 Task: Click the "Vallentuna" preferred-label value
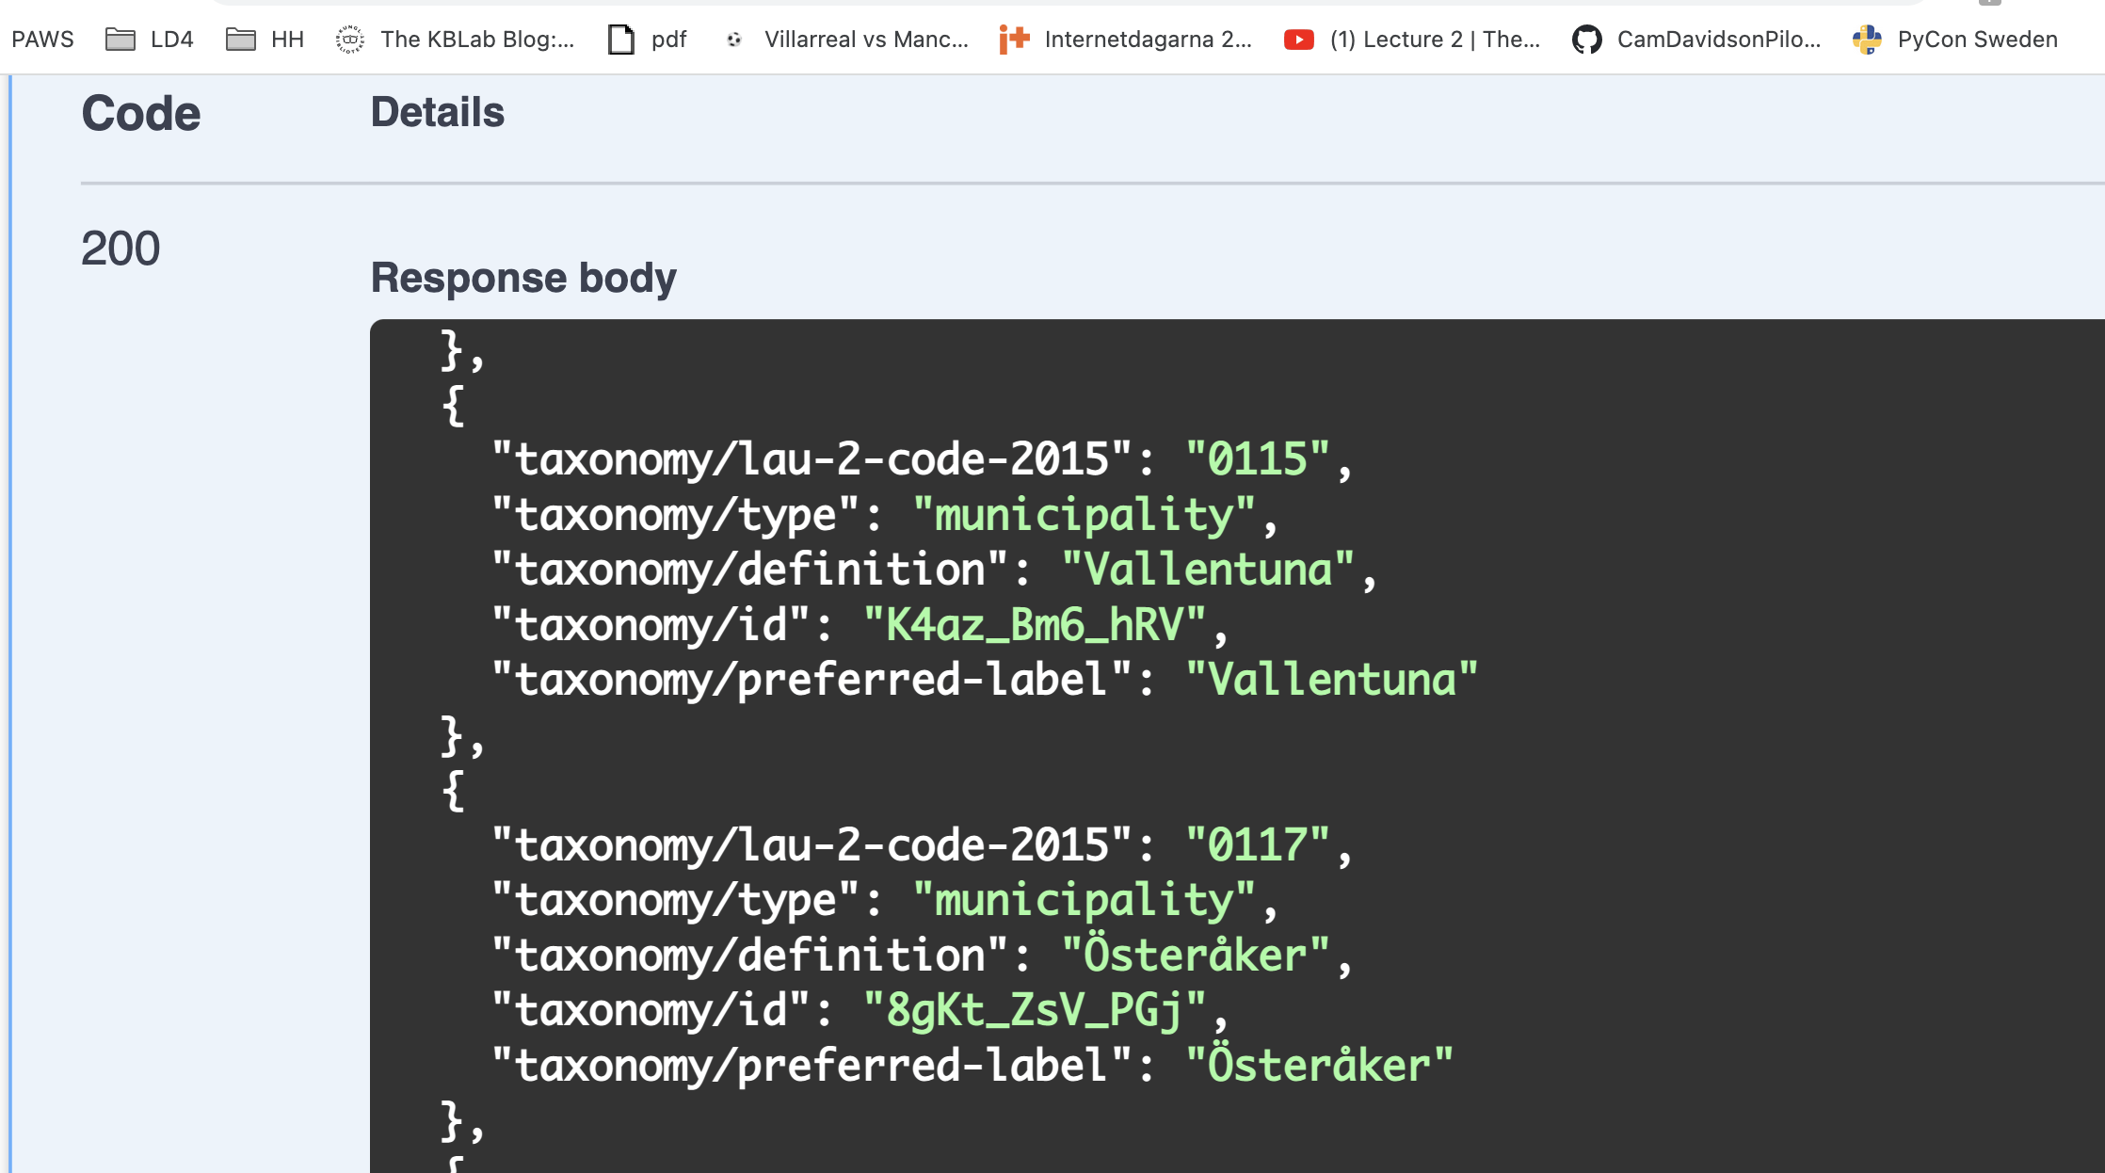[x=1331, y=680]
